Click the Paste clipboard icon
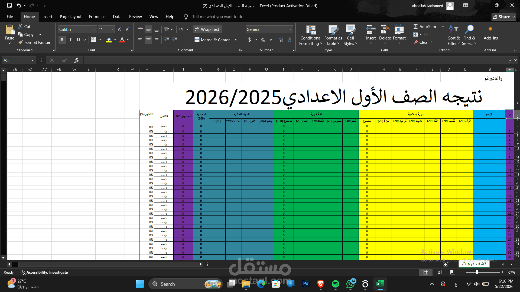Image resolution: width=520 pixels, height=292 pixels. 10,29
